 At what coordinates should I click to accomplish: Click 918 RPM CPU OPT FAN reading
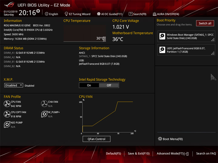pos(16,116)
